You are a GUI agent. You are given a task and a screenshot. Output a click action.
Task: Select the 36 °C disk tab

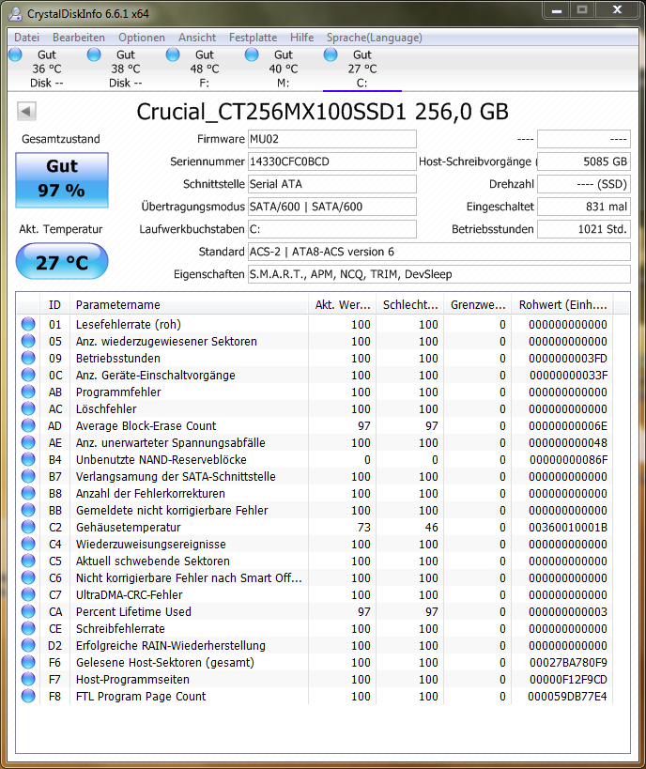(x=47, y=69)
